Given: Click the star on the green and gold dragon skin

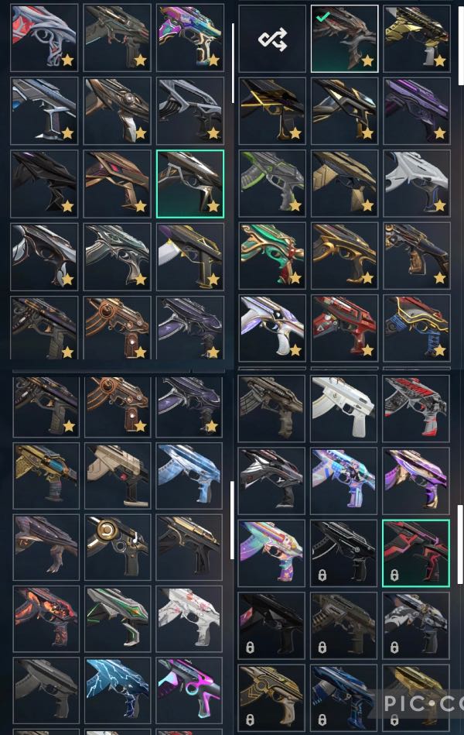Looking at the screenshot, I should [295, 279].
